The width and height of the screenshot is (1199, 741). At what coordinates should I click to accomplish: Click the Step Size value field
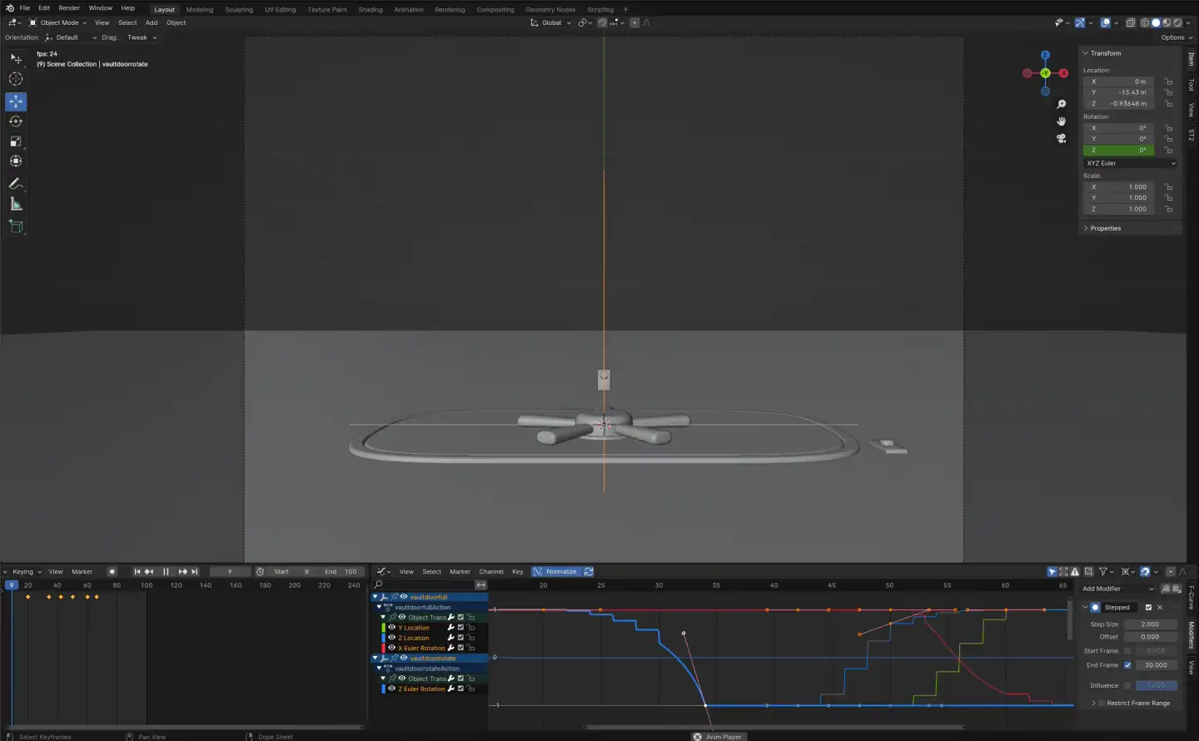pos(1151,624)
